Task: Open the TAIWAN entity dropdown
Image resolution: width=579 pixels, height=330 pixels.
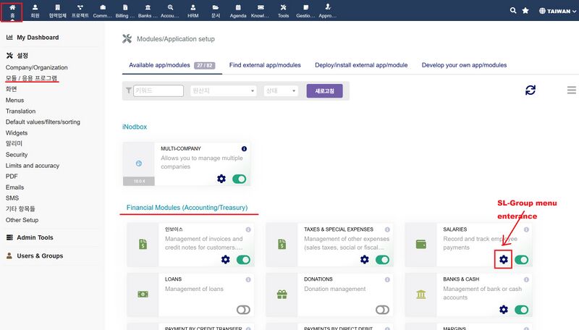Action: 557,11
